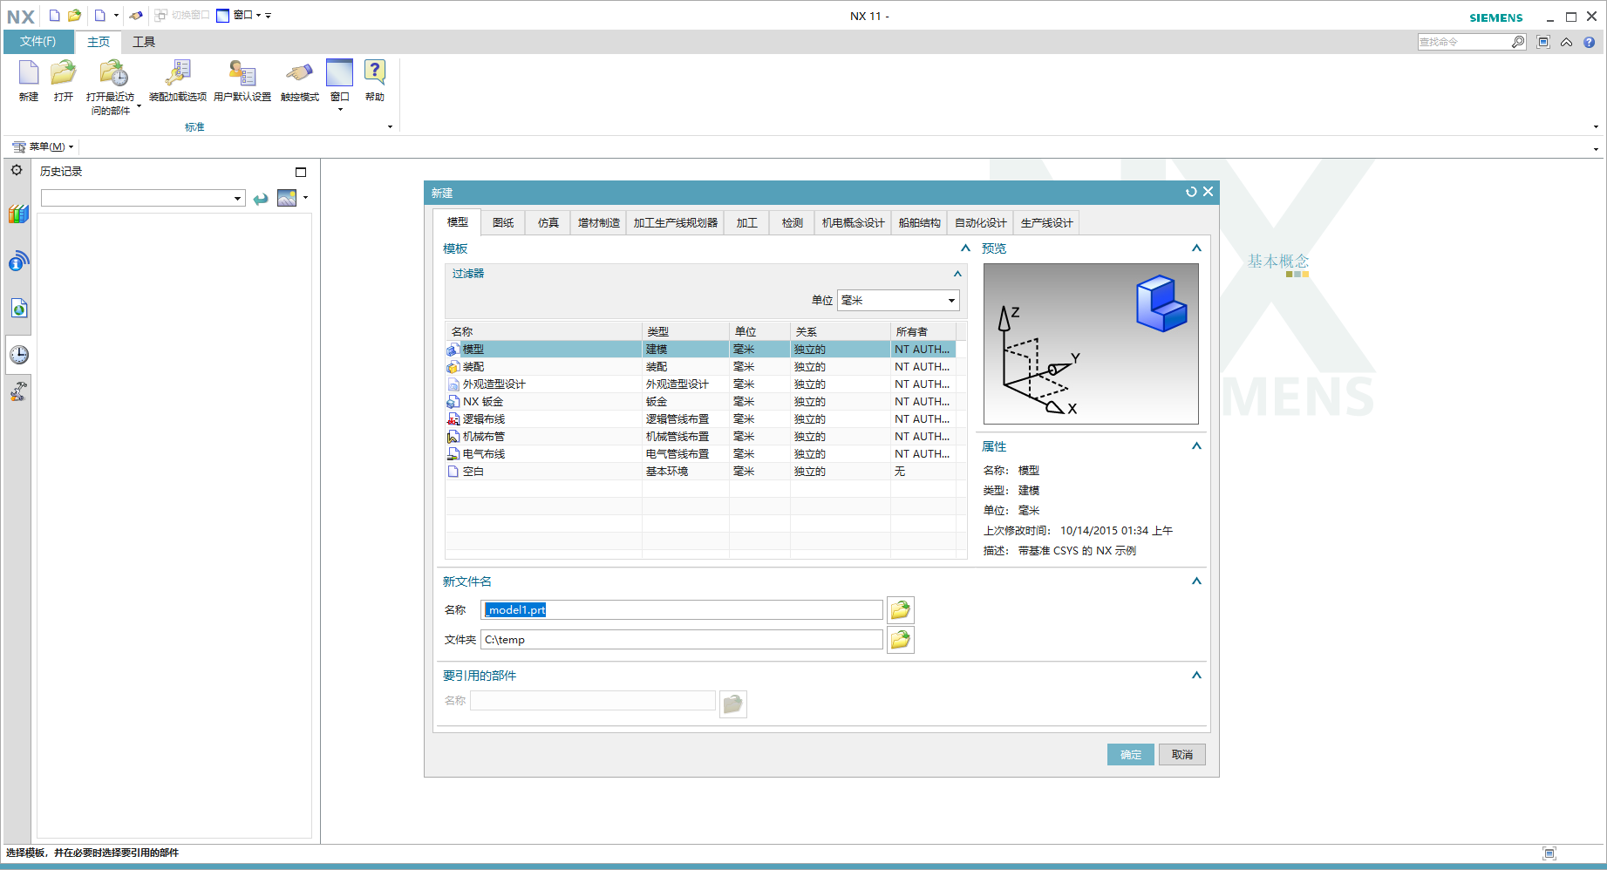Open the history filter combo box
The width and height of the screenshot is (1607, 870).
tap(143, 198)
